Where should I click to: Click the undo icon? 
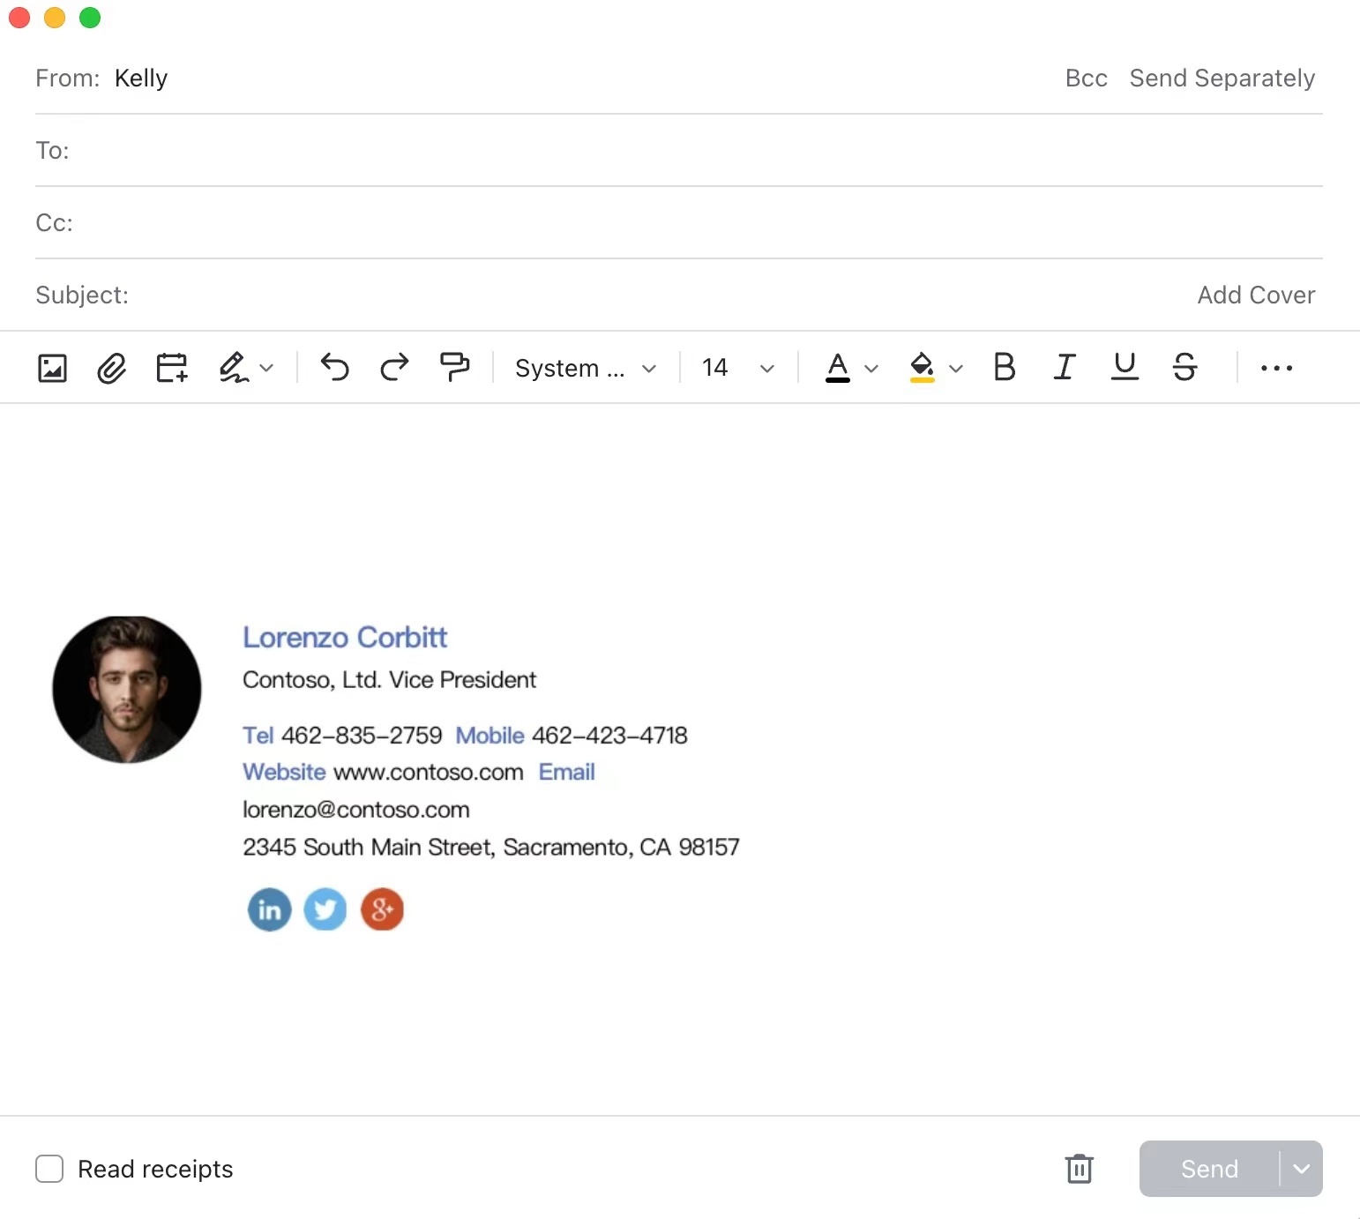point(334,368)
